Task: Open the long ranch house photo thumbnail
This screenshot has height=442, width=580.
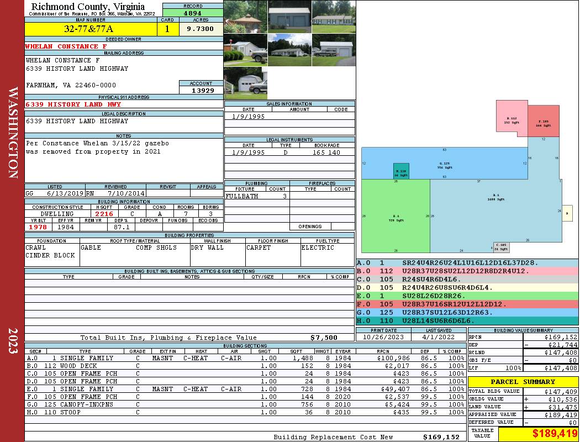Action: [334, 17]
